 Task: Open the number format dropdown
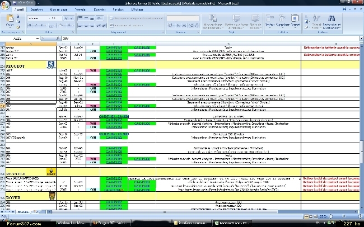[183, 18]
